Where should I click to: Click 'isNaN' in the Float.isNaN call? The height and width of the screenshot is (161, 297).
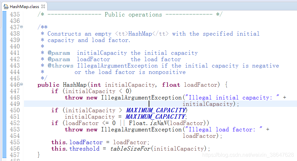coord(159,123)
